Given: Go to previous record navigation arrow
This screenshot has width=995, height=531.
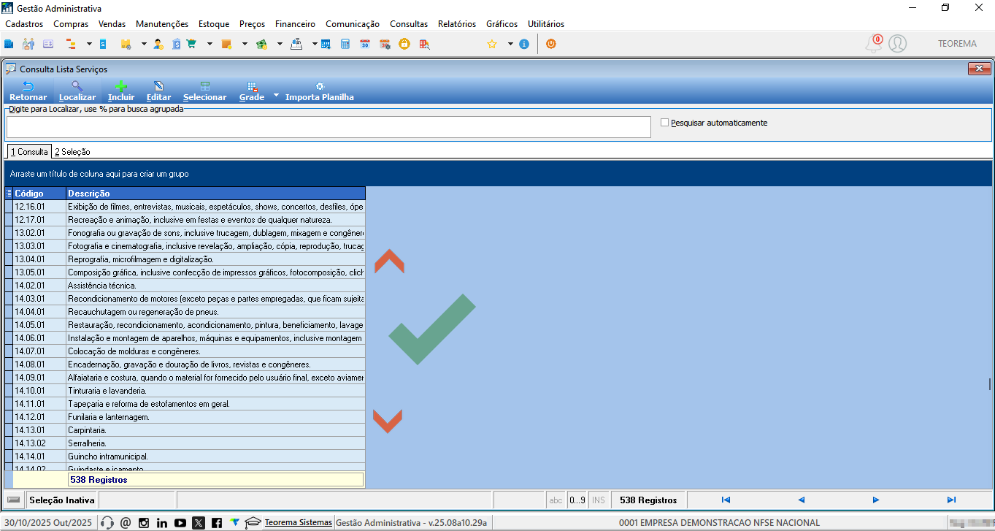Looking at the screenshot, I should coord(801,500).
